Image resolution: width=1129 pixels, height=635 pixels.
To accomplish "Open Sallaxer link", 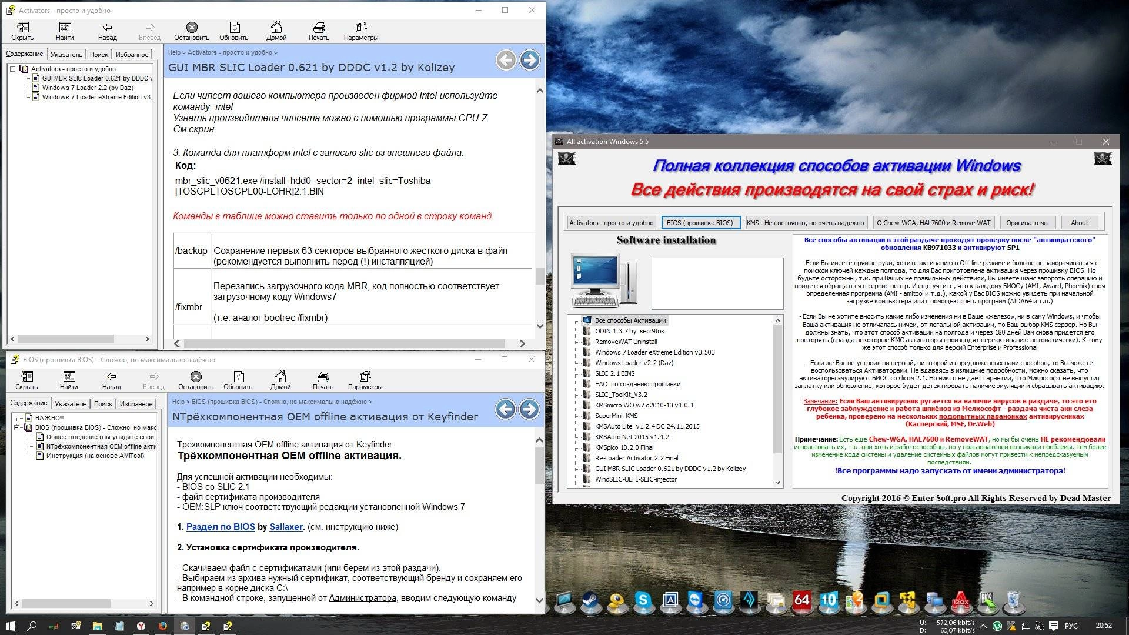I will 286,527.
